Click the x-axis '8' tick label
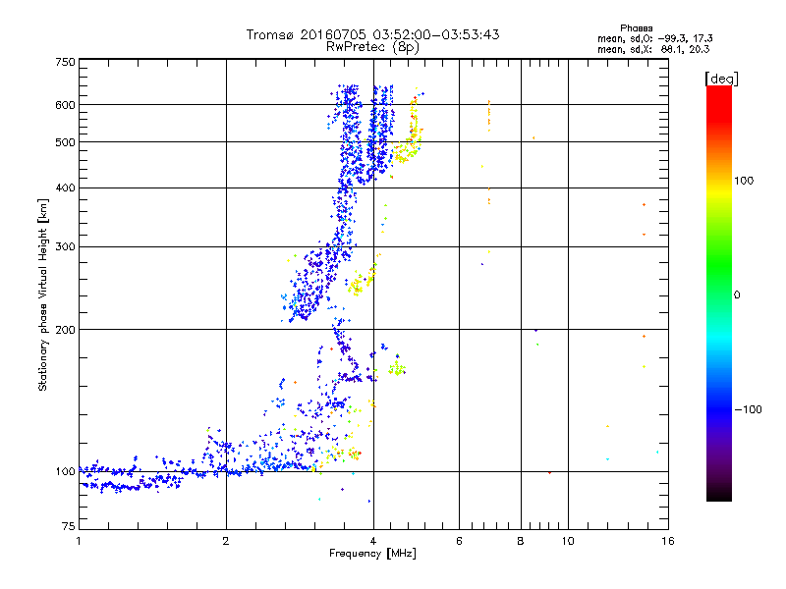Image resolution: width=786 pixels, height=589 pixels. pos(521,541)
